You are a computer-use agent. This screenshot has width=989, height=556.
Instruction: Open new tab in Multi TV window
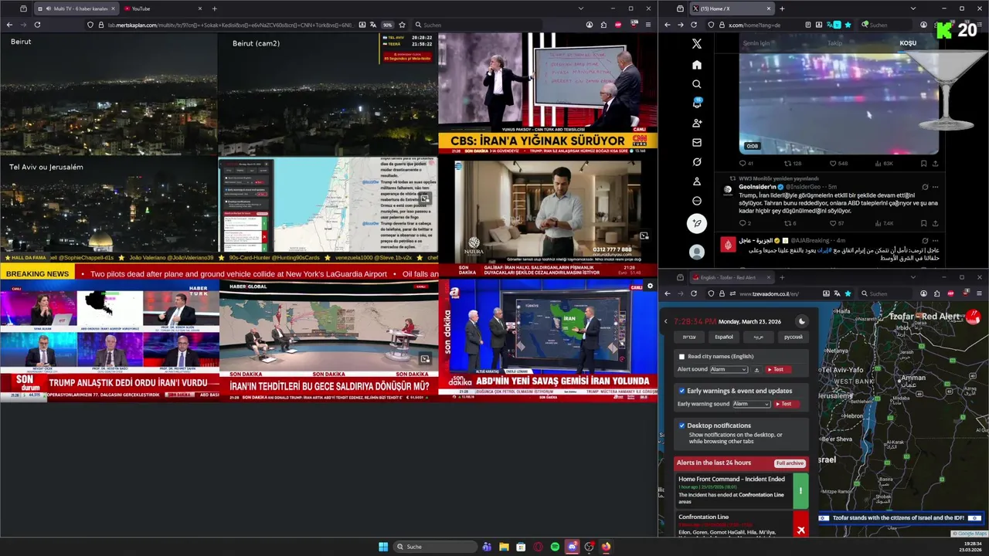pyautogui.click(x=215, y=8)
